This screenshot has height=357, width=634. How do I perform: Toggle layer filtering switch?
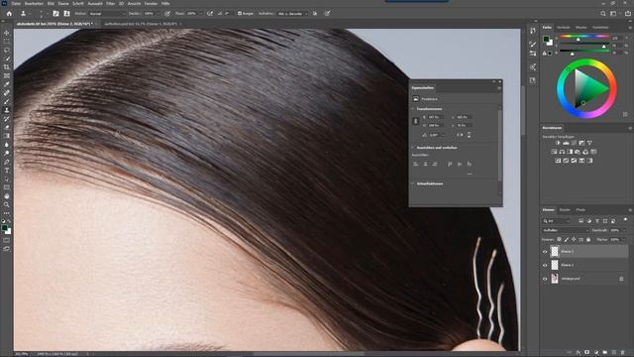625,219
